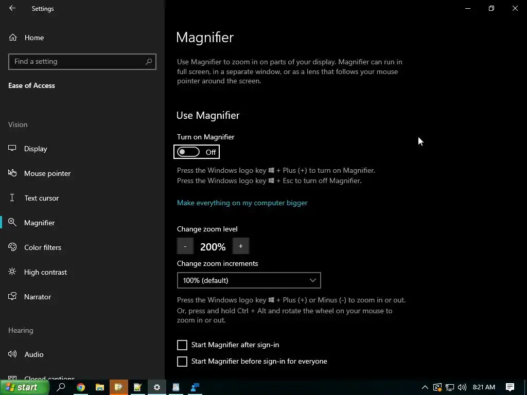Click the 8:21 AM taskbar clock

pyautogui.click(x=484, y=387)
